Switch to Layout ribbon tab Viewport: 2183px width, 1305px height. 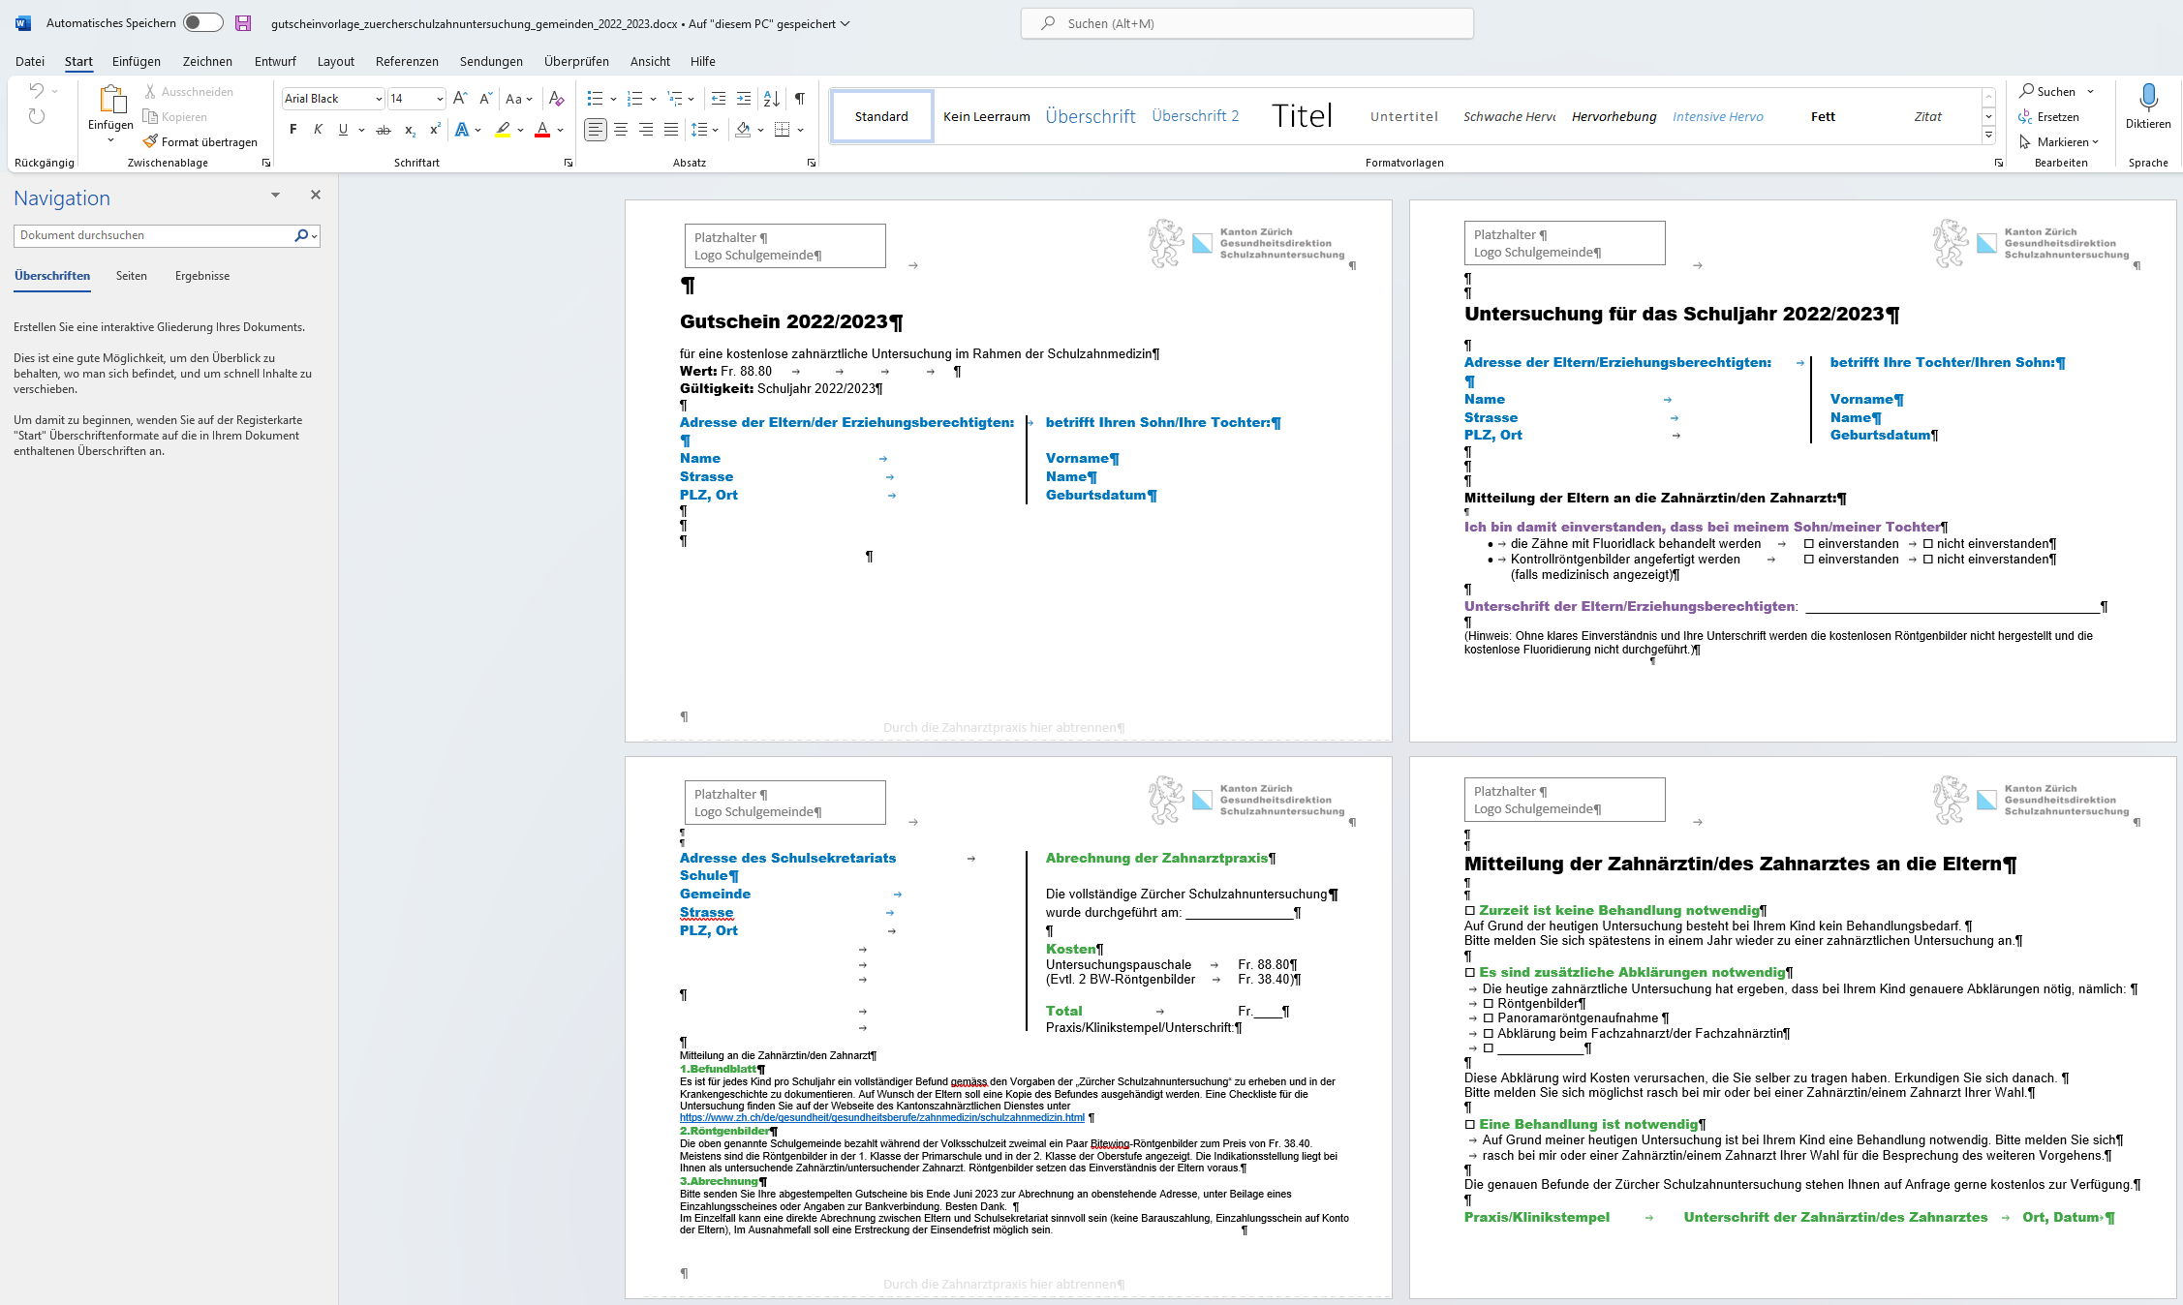(x=336, y=61)
